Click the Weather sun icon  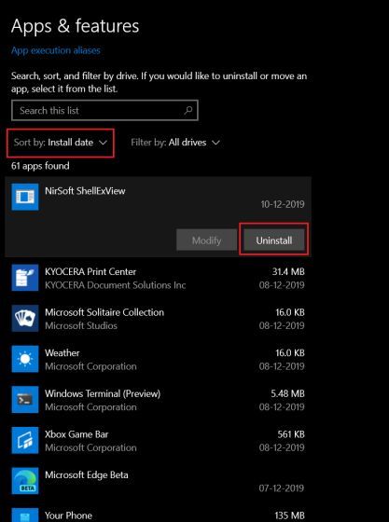[x=25, y=359]
